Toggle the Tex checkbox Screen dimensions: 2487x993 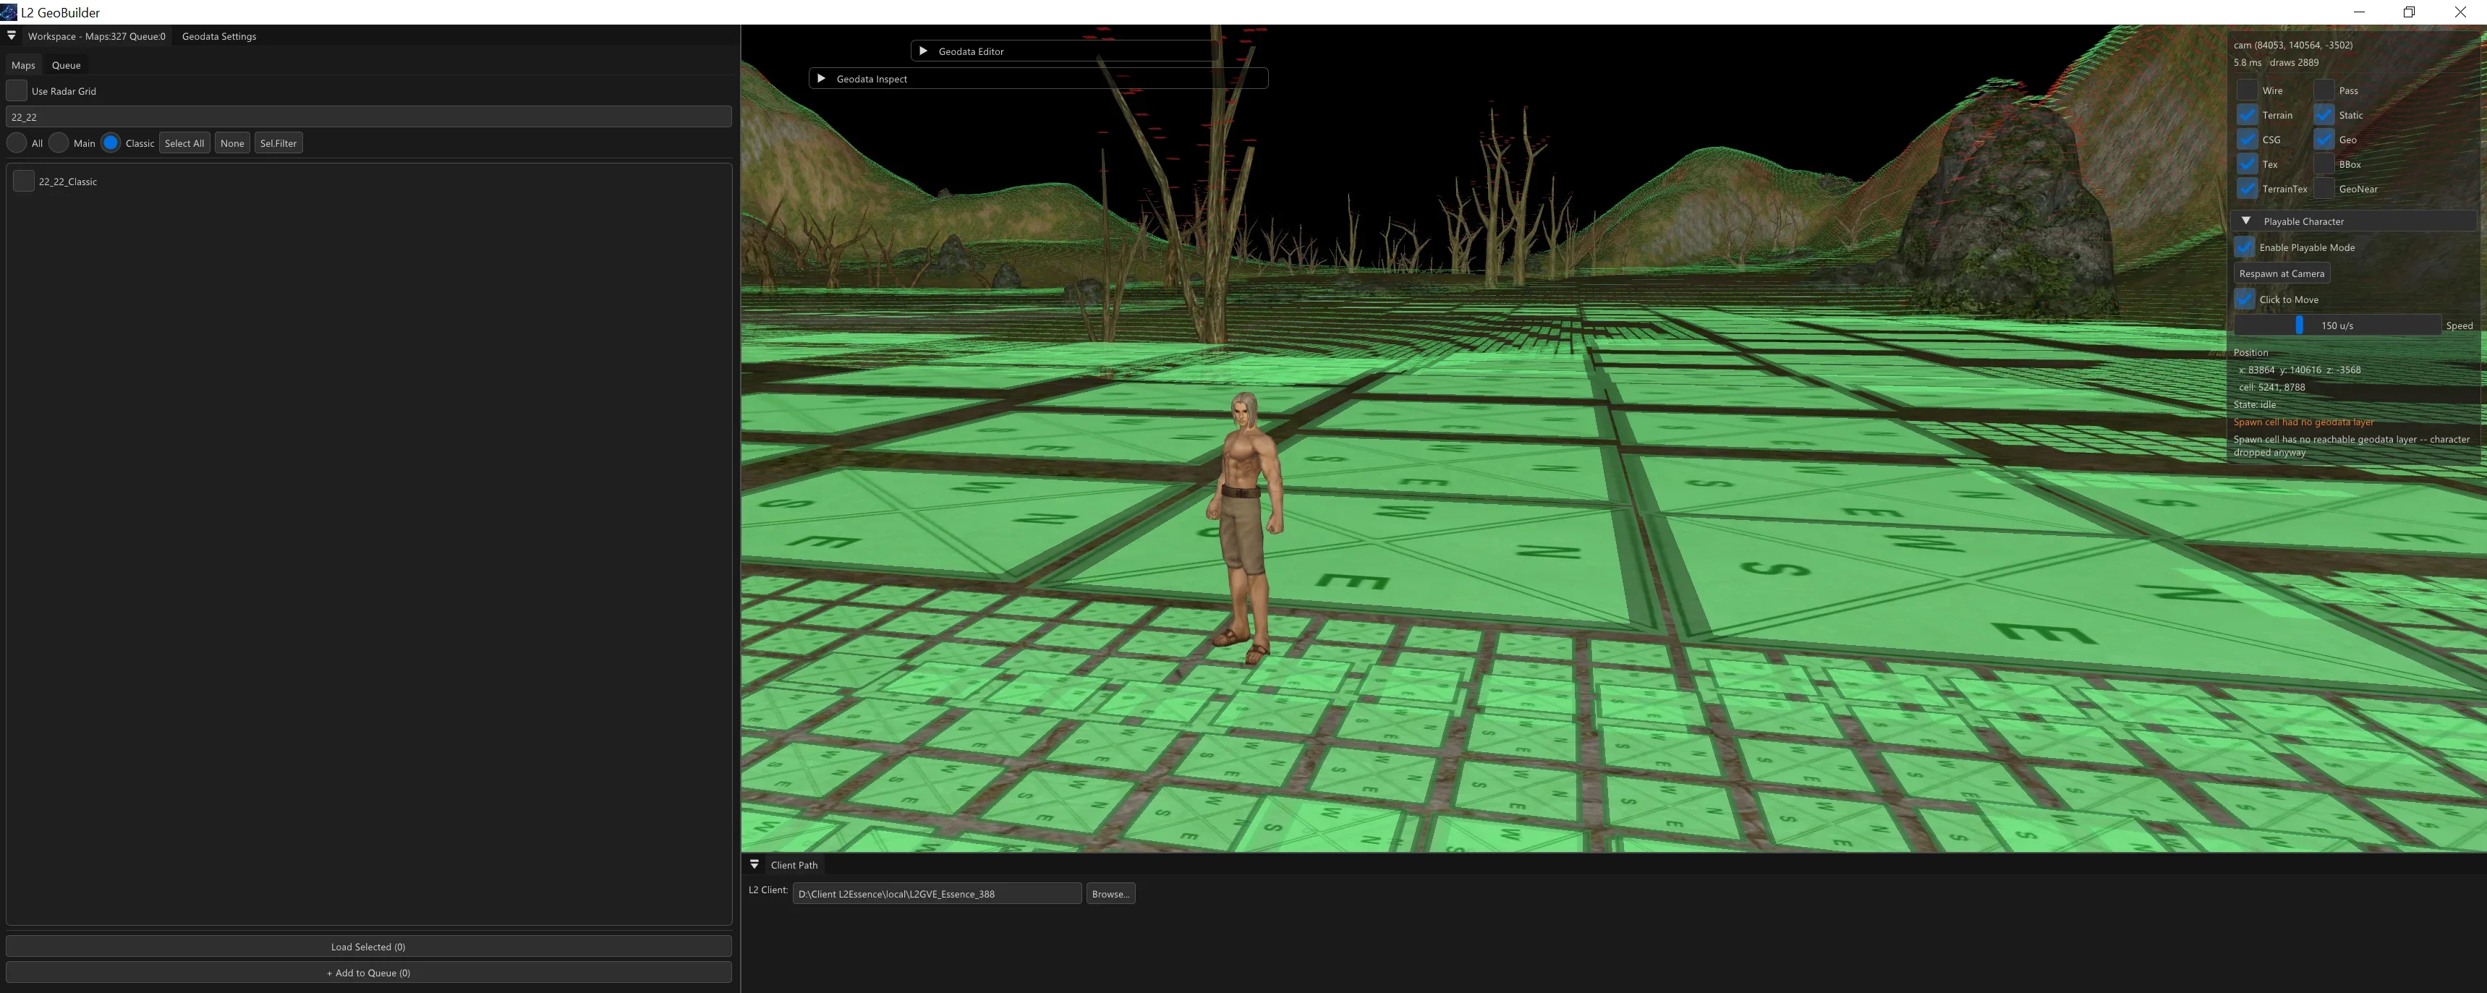point(2247,164)
